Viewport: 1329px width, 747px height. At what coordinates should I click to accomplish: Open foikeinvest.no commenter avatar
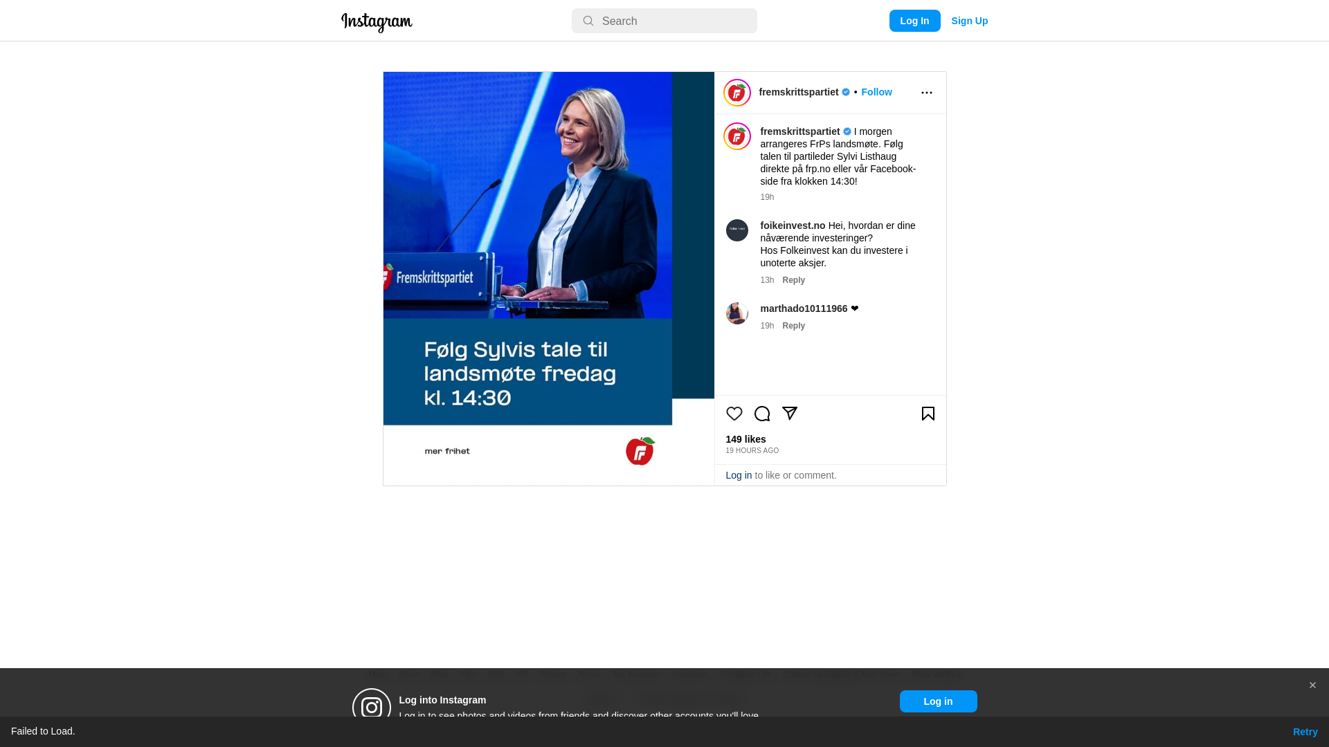pyautogui.click(x=736, y=230)
